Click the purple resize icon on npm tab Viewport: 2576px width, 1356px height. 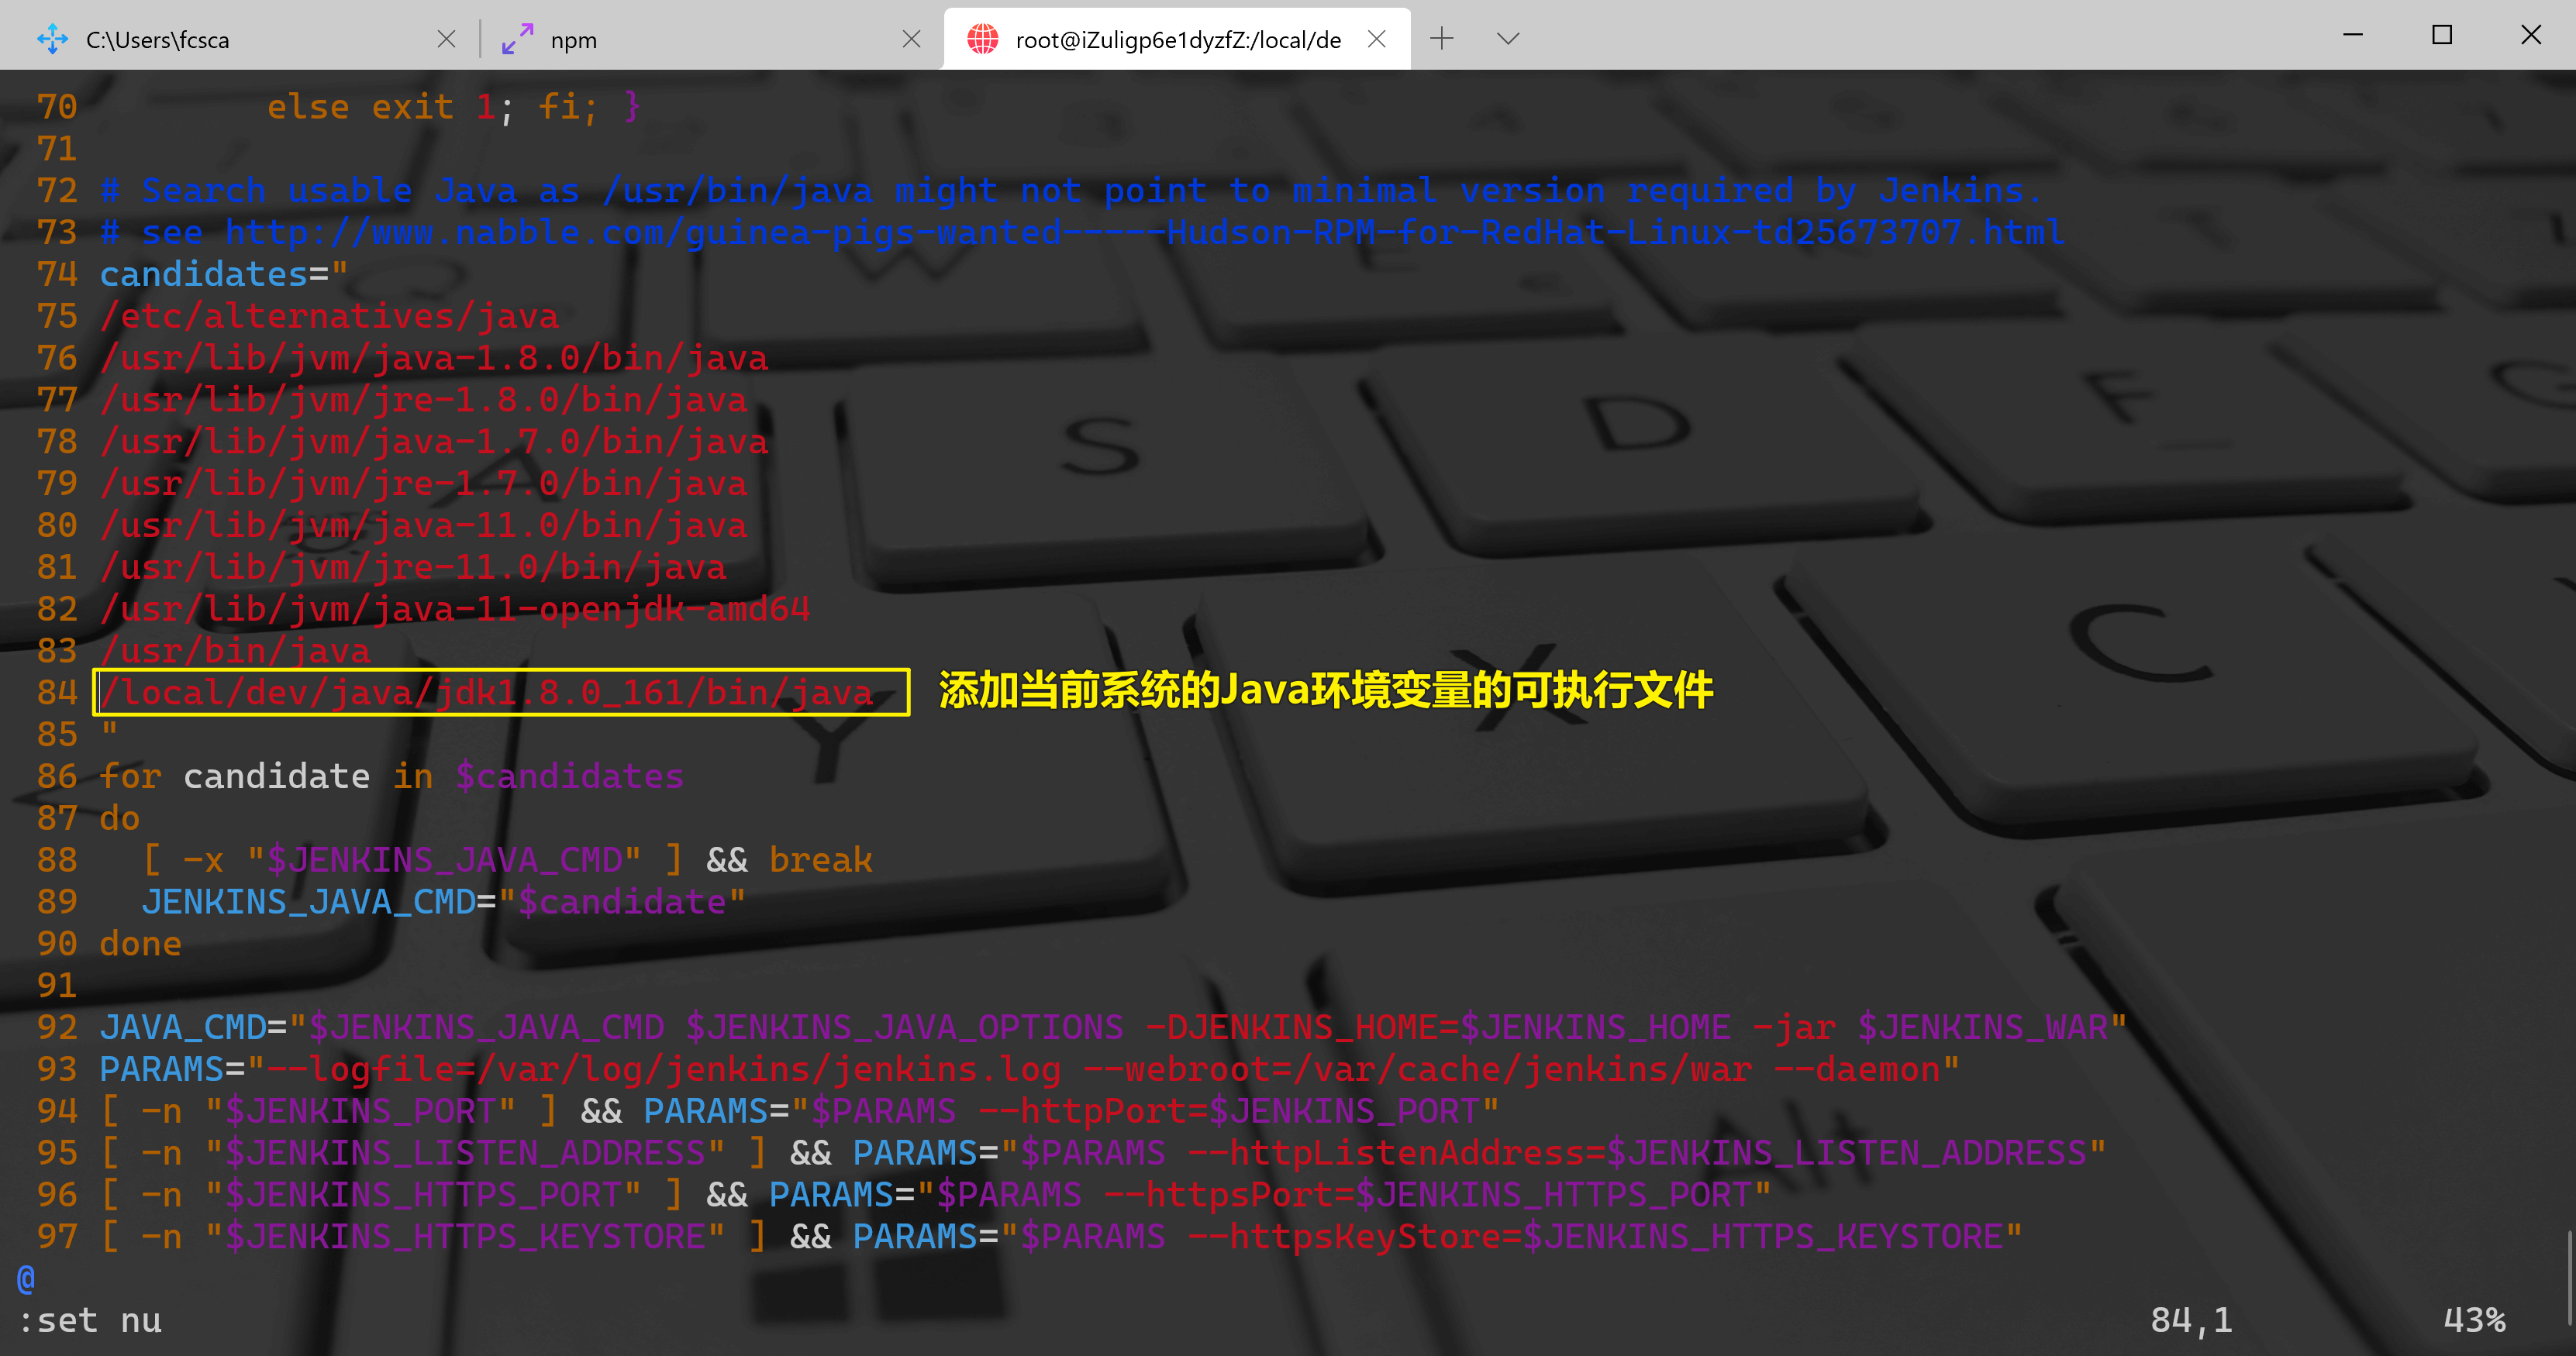[x=517, y=39]
